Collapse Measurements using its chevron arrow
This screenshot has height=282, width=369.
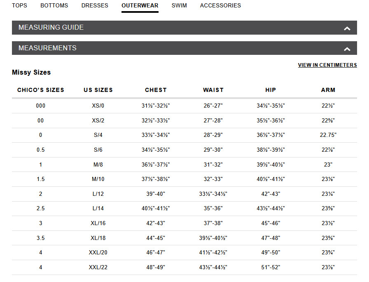pos(347,49)
